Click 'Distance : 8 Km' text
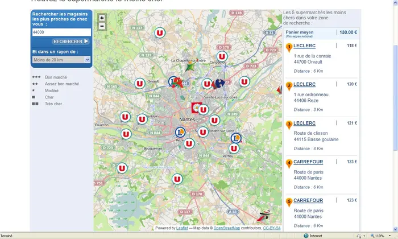 (x=308, y=149)
